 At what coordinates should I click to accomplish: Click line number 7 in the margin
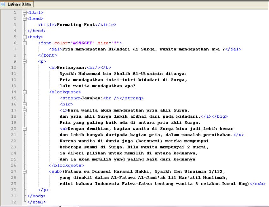point(15,49)
